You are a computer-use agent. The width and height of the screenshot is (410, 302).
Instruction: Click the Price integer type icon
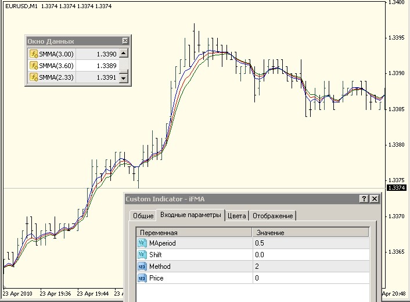click(x=142, y=278)
